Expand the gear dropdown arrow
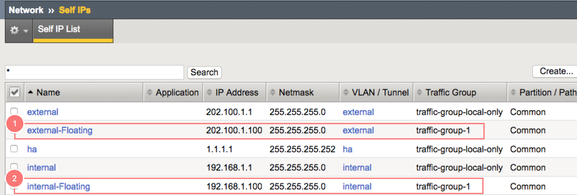577x195 pixels. [x=26, y=31]
